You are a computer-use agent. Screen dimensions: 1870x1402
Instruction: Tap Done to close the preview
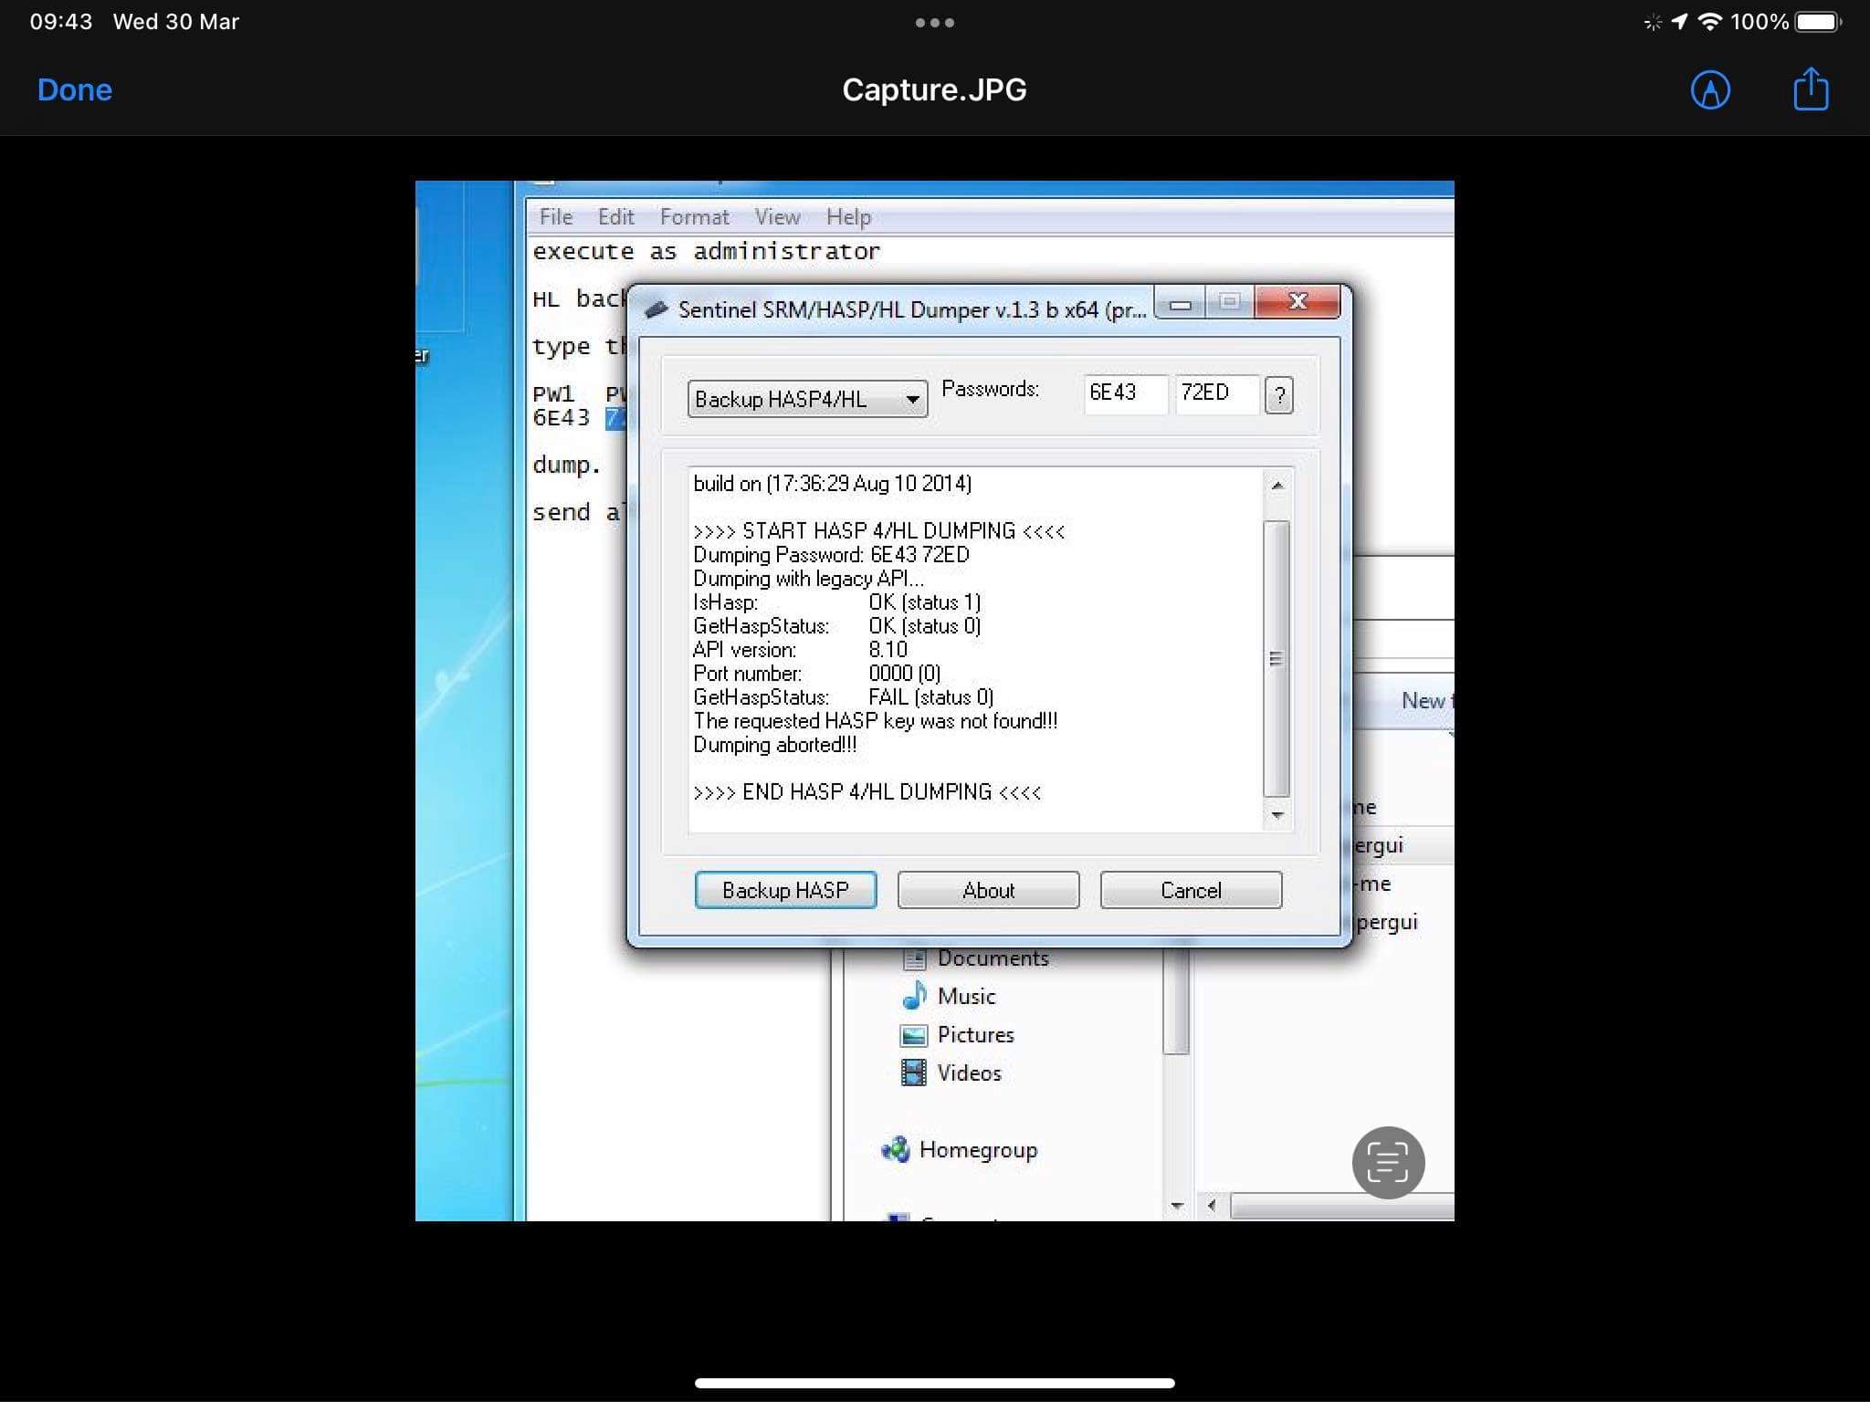coord(75,89)
